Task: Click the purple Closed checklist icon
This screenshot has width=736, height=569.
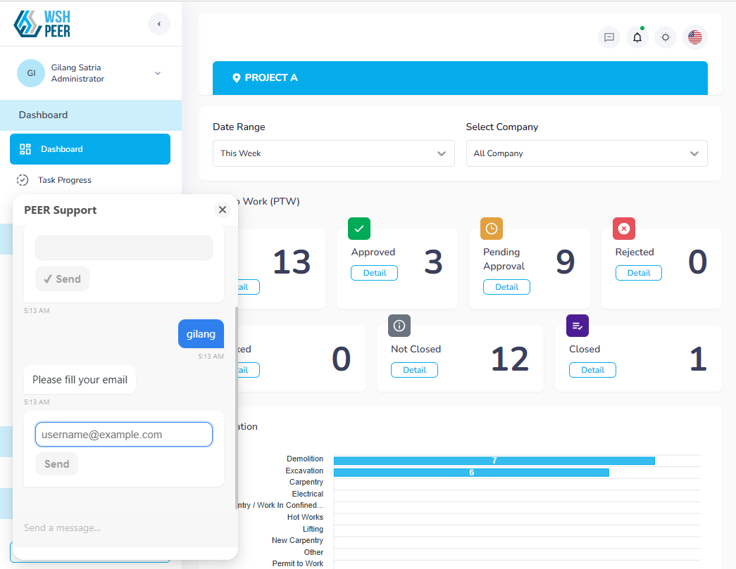Action: point(578,326)
